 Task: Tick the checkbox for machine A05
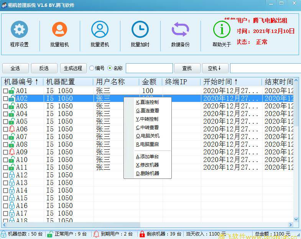pyautogui.click(x=6, y=122)
